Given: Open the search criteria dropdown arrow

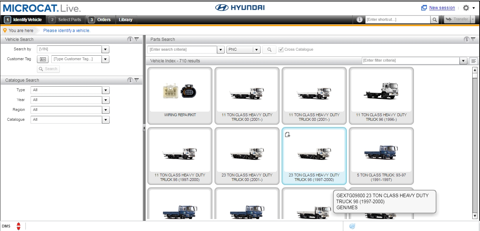Looking at the screenshot, I should click(x=221, y=50).
